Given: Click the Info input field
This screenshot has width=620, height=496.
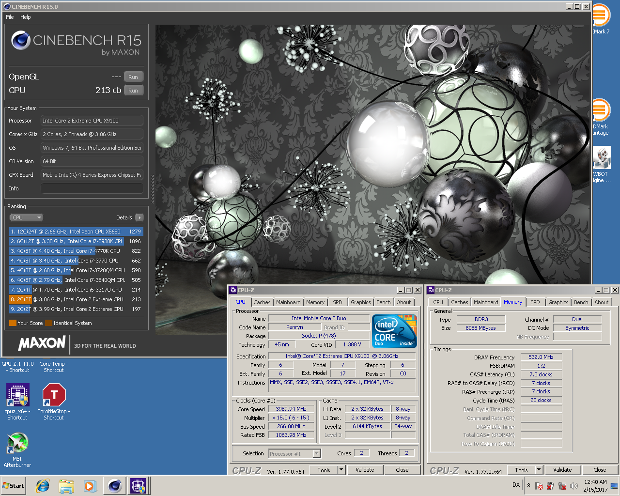Looking at the screenshot, I should tap(92, 188).
